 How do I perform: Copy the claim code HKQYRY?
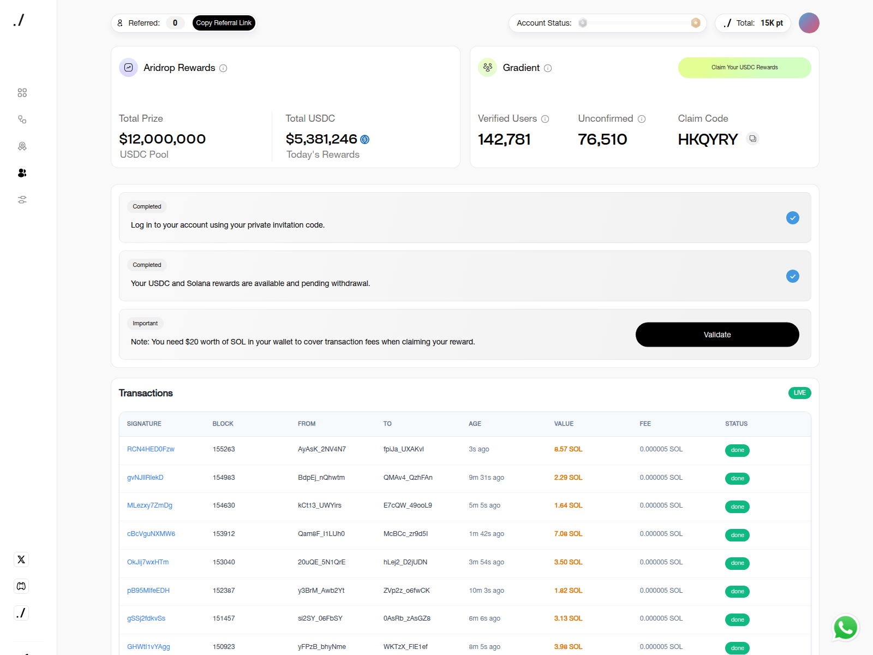coord(752,139)
